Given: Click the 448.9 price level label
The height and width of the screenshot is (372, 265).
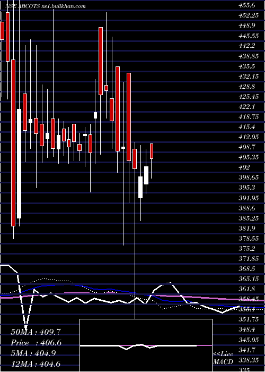Looking at the screenshot, I should tap(246, 26).
